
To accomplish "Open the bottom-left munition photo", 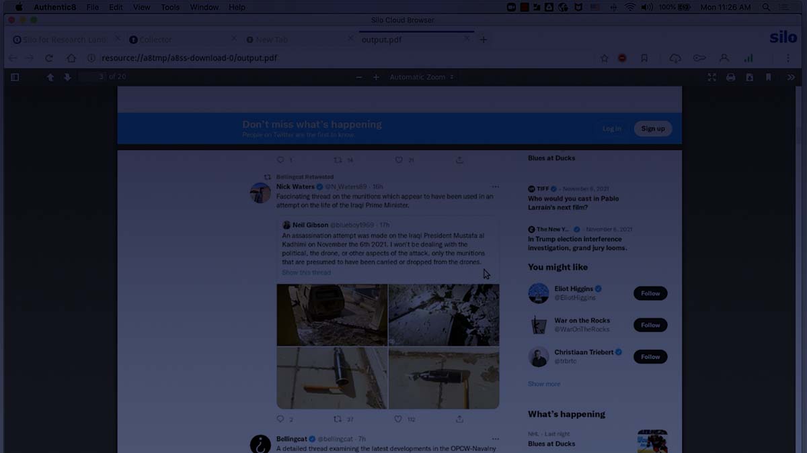I will (332, 378).
